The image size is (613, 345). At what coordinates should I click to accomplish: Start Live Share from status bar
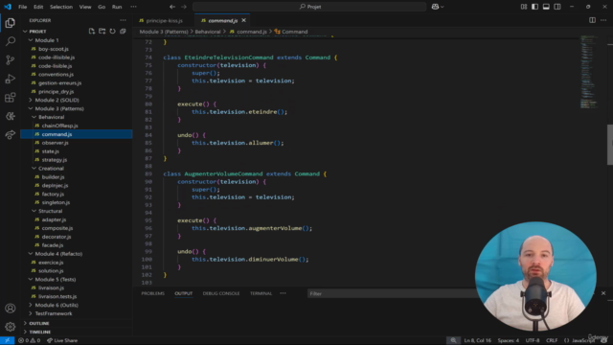(62, 341)
